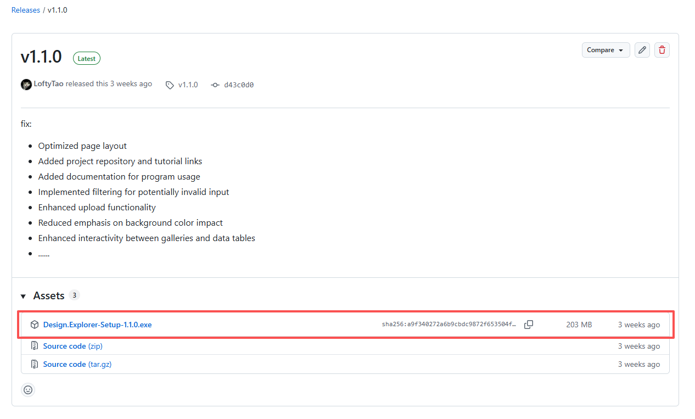This screenshot has width=695, height=419.
Task: Edit the release with the pencil icon
Action: [642, 50]
